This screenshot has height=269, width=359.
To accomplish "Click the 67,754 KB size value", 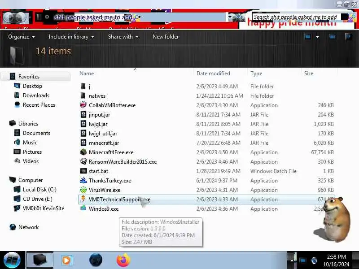I will tap(322, 152).
